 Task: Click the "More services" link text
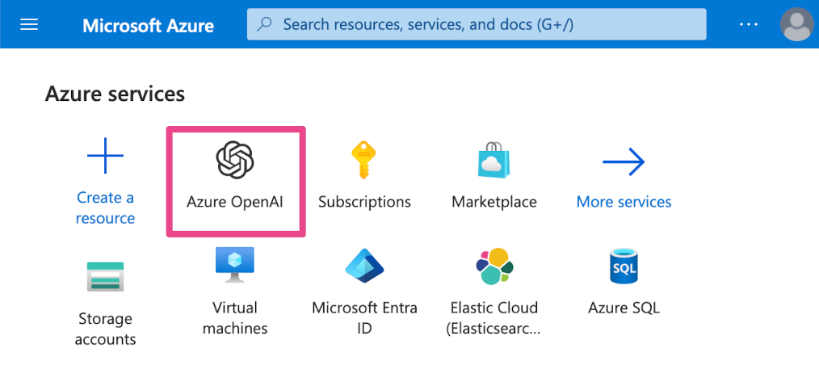pos(624,202)
